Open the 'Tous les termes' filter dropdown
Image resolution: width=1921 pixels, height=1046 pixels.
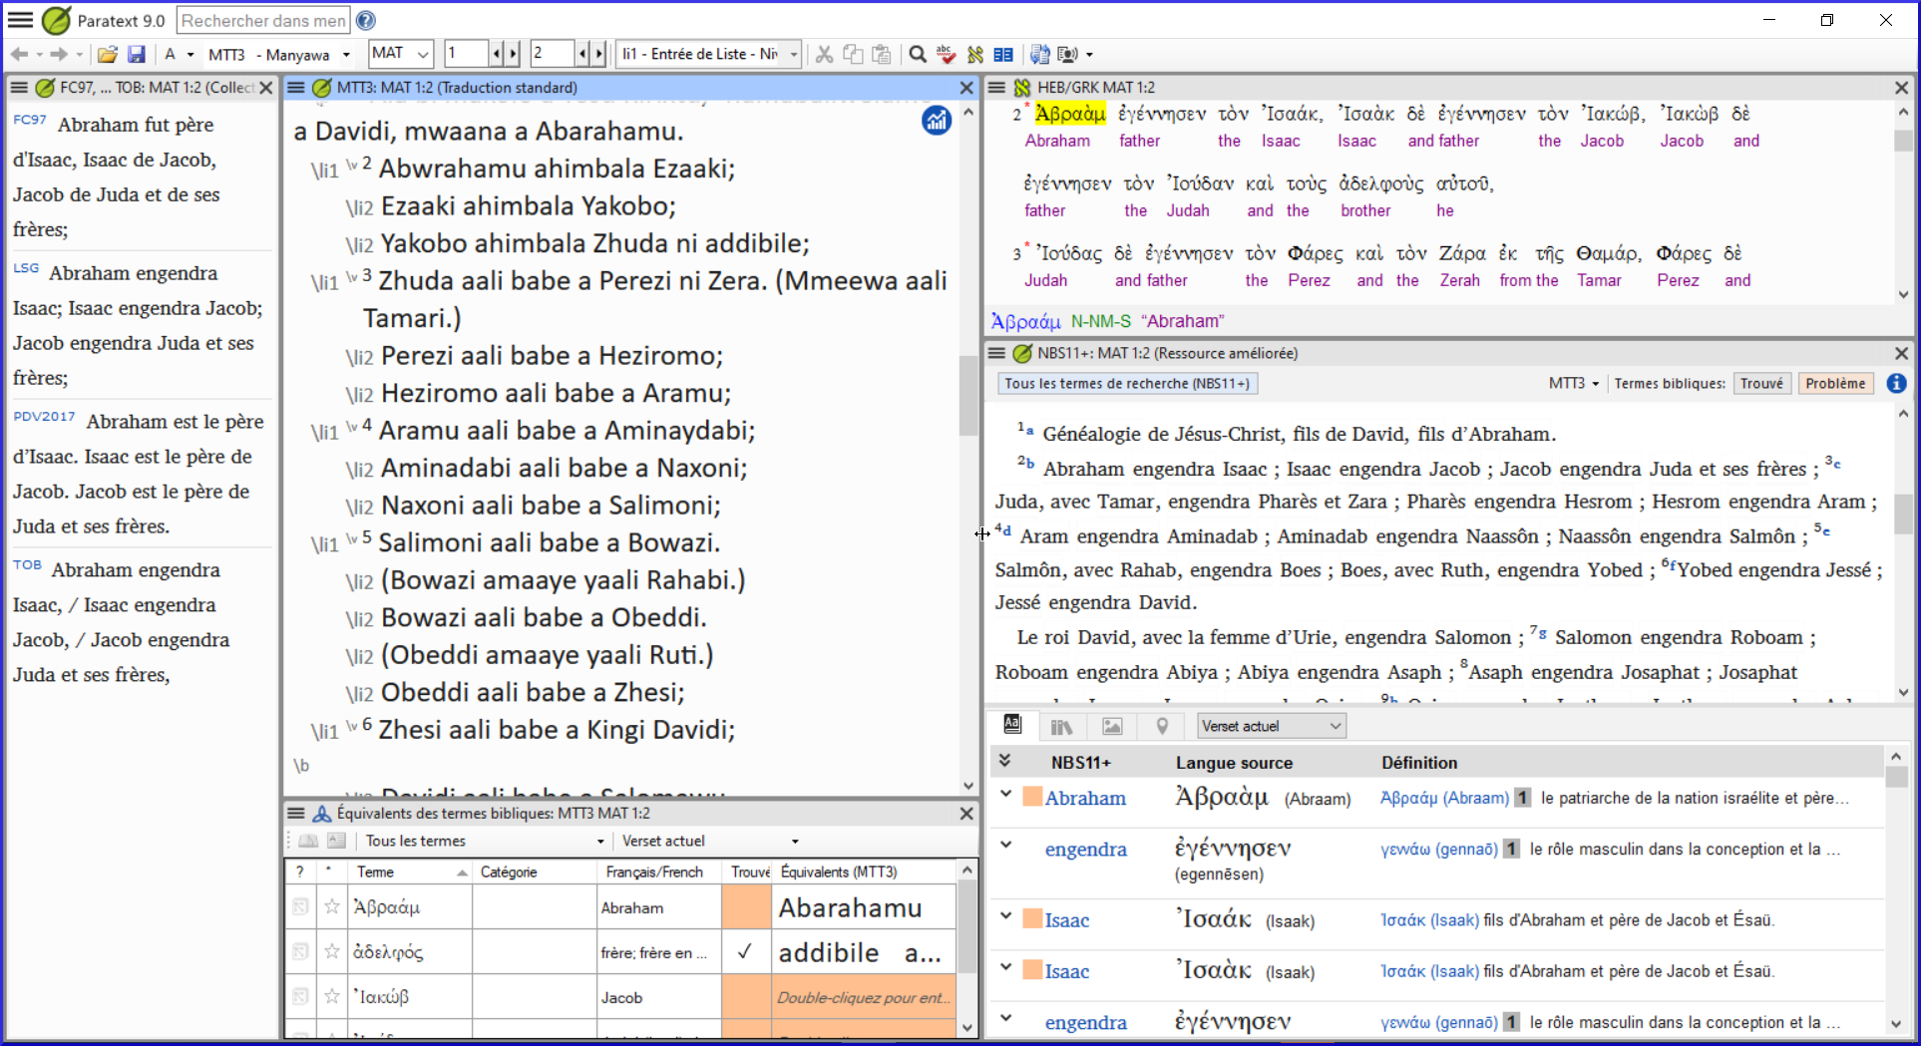click(x=484, y=842)
